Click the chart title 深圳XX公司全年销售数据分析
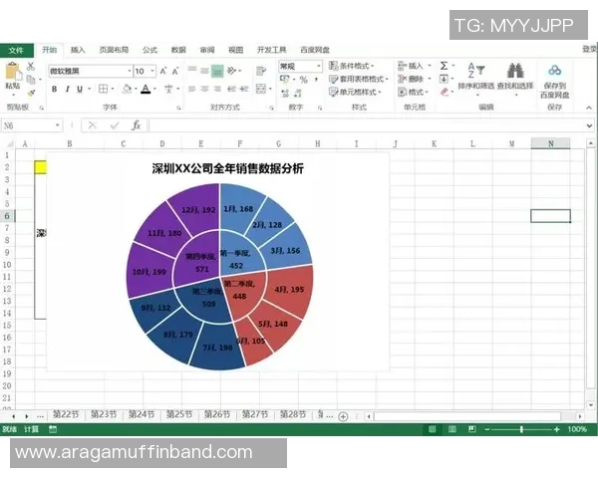 pos(227,168)
